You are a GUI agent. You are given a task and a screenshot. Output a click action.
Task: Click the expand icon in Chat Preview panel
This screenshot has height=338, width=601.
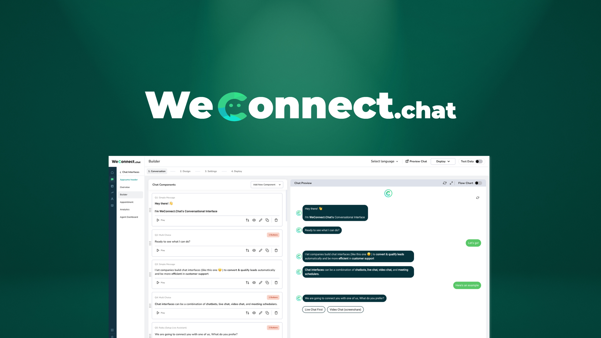[x=451, y=183]
